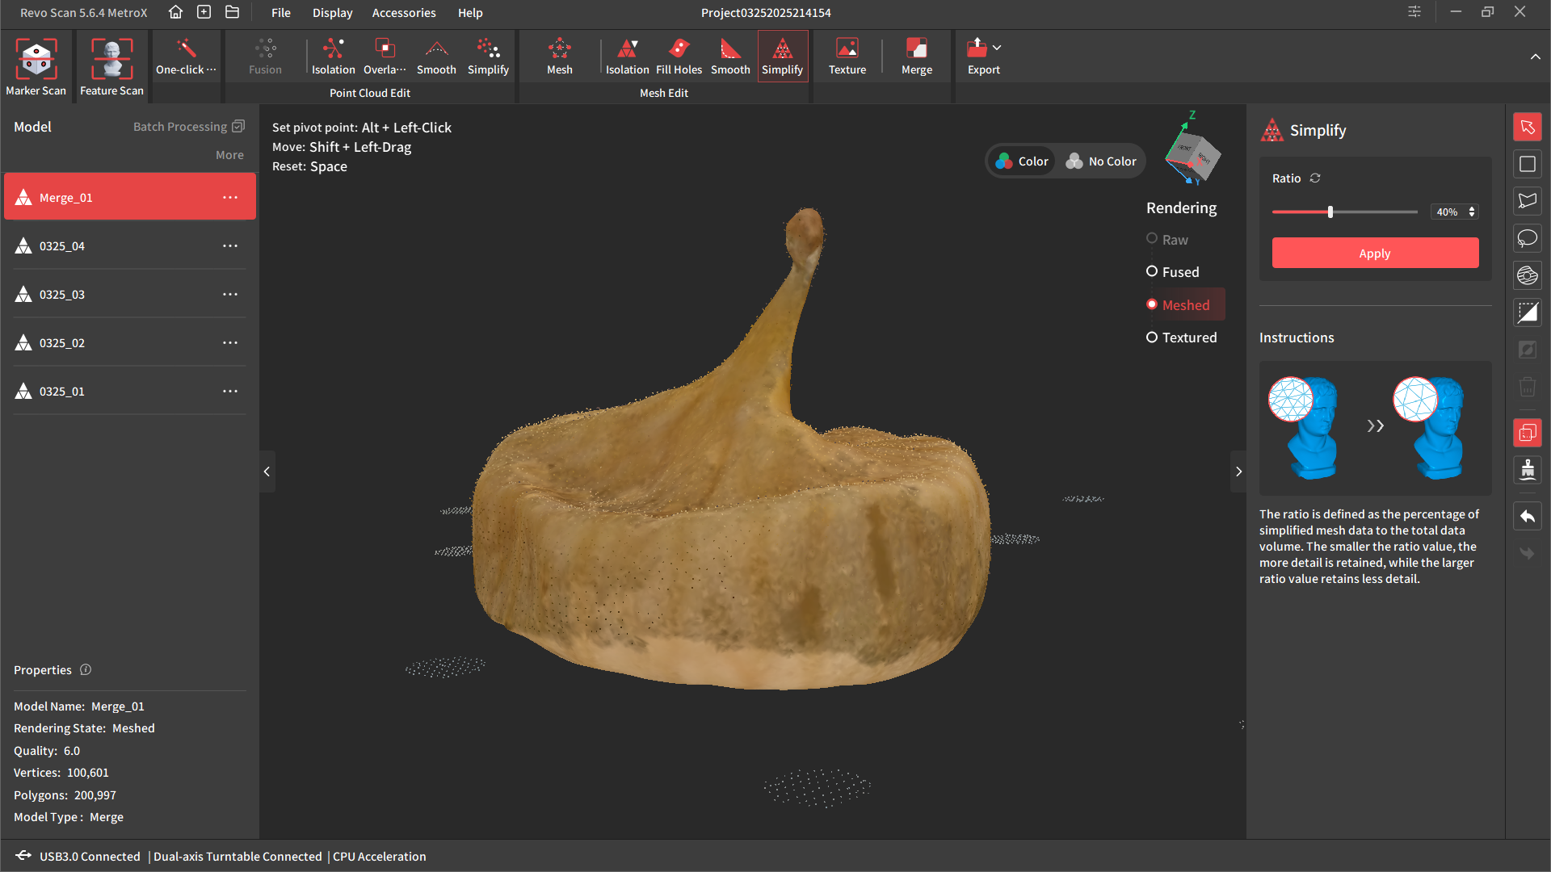Click the undo arrow icon
The image size is (1551, 872).
[1527, 517]
